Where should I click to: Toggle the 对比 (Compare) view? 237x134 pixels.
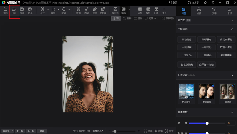pos(116,18)
